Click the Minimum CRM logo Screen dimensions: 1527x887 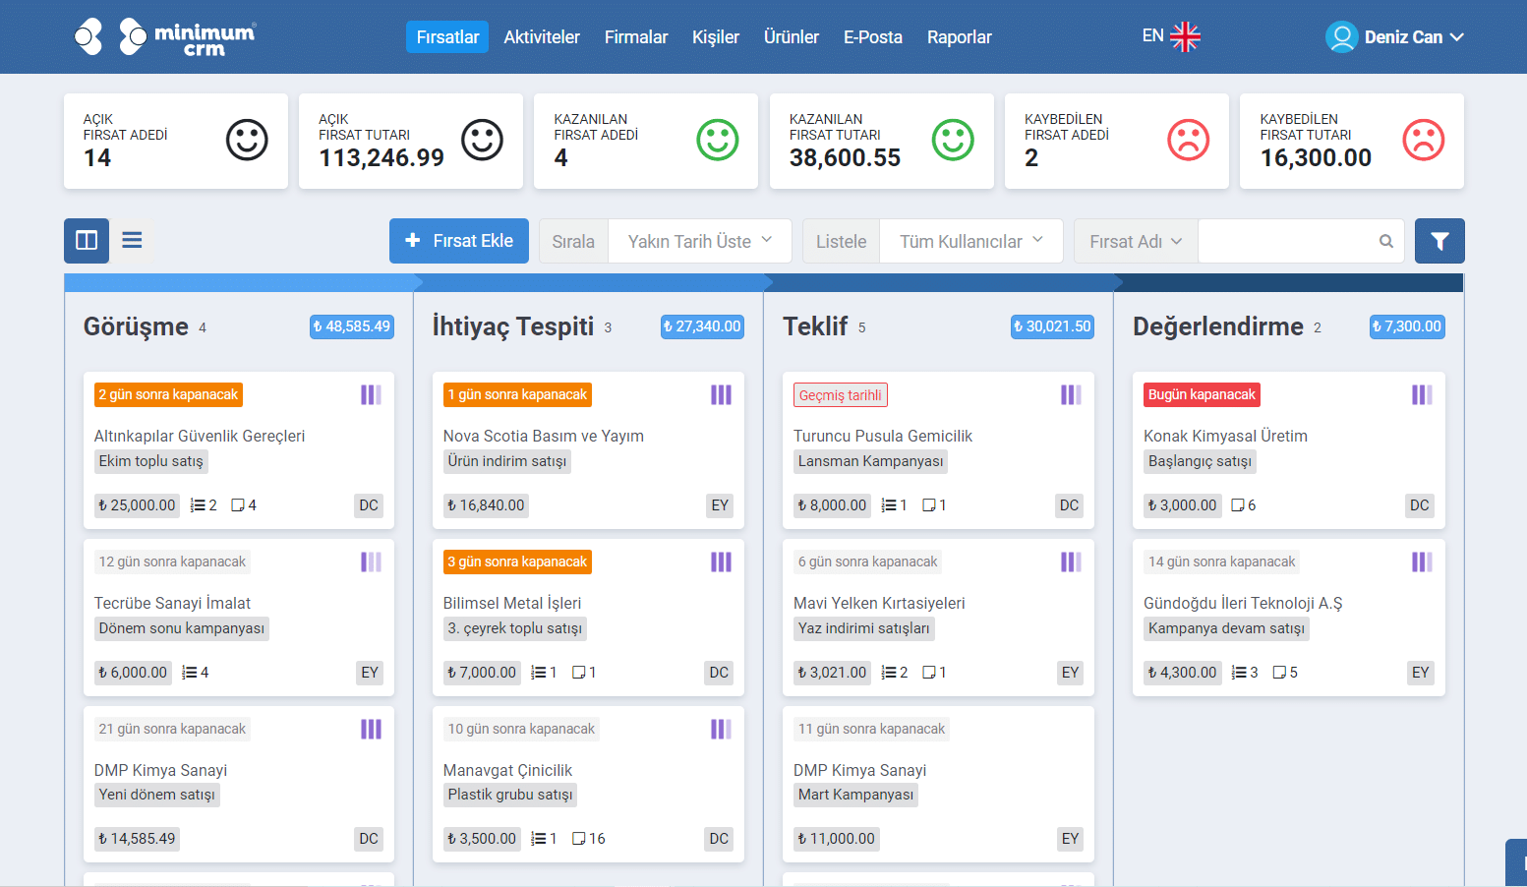(x=165, y=36)
